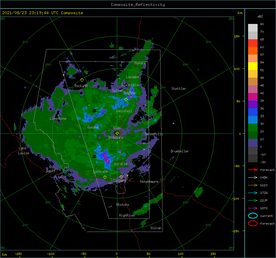Click the cyan current ellipse icon
Image resolution: width=276 pixels, height=258 pixels.
(253, 216)
